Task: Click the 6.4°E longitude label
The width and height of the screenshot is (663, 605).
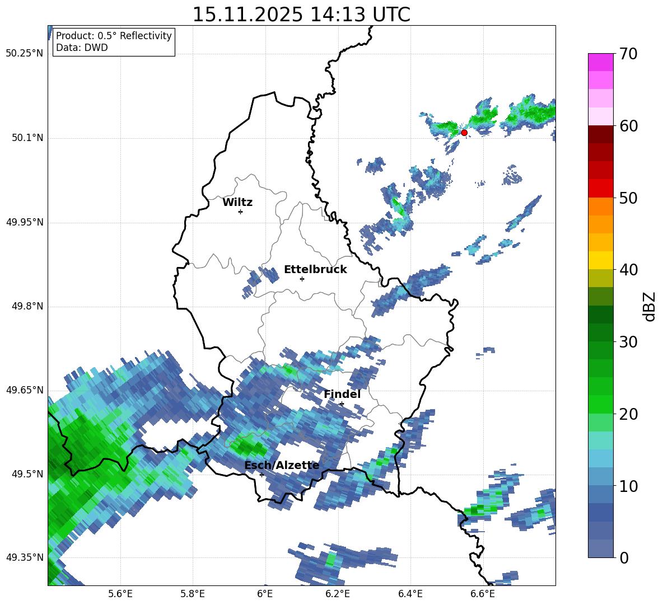Action: point(410,594)
